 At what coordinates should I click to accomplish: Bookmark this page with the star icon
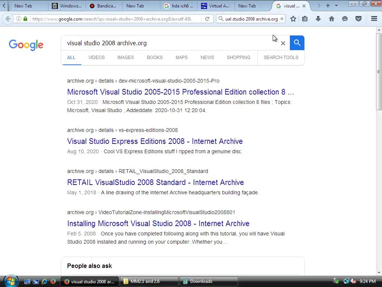293,19
